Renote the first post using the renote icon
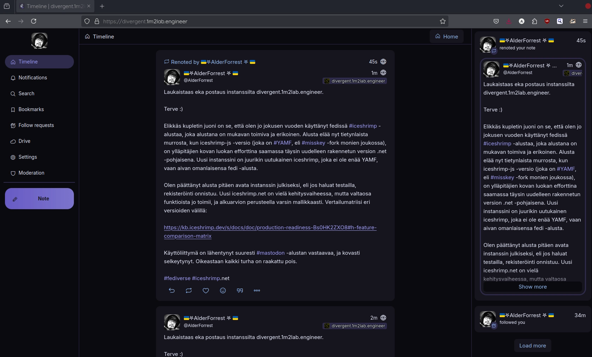 189,290
